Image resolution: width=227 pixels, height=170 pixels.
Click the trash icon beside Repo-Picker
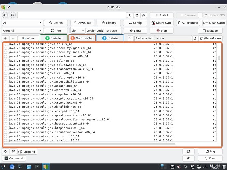pyautogui.click(x=201, y=38)
